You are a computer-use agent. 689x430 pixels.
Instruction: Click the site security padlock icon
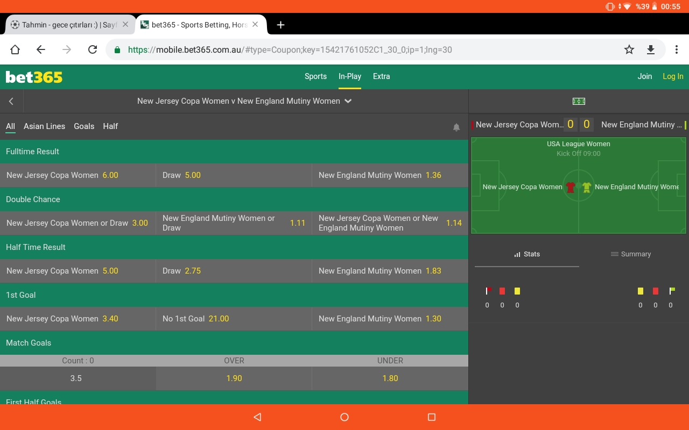click(117, 50)
